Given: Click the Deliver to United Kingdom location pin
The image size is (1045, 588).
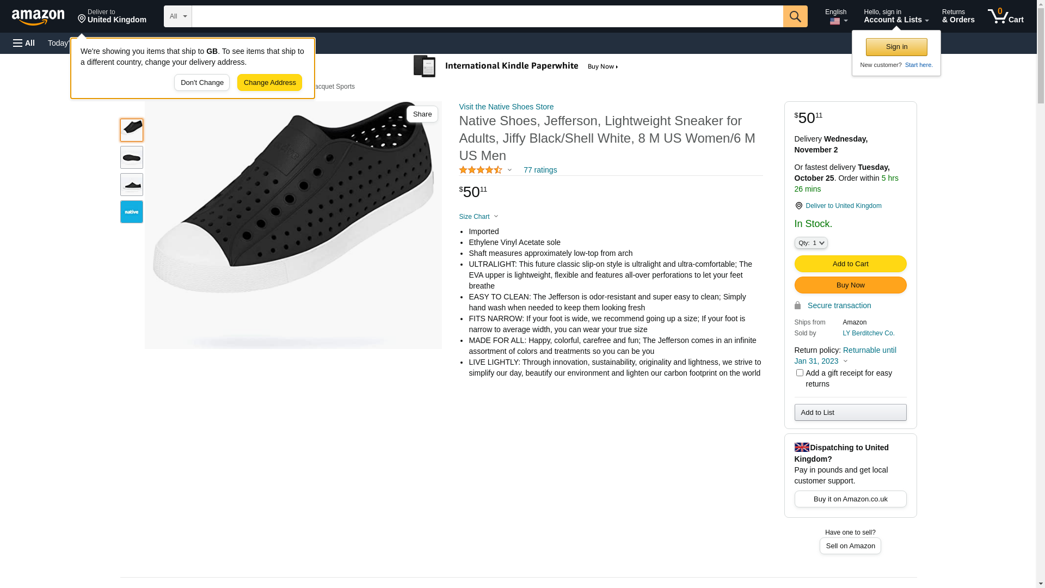Looking at the screenshot, I should (798, 206).
